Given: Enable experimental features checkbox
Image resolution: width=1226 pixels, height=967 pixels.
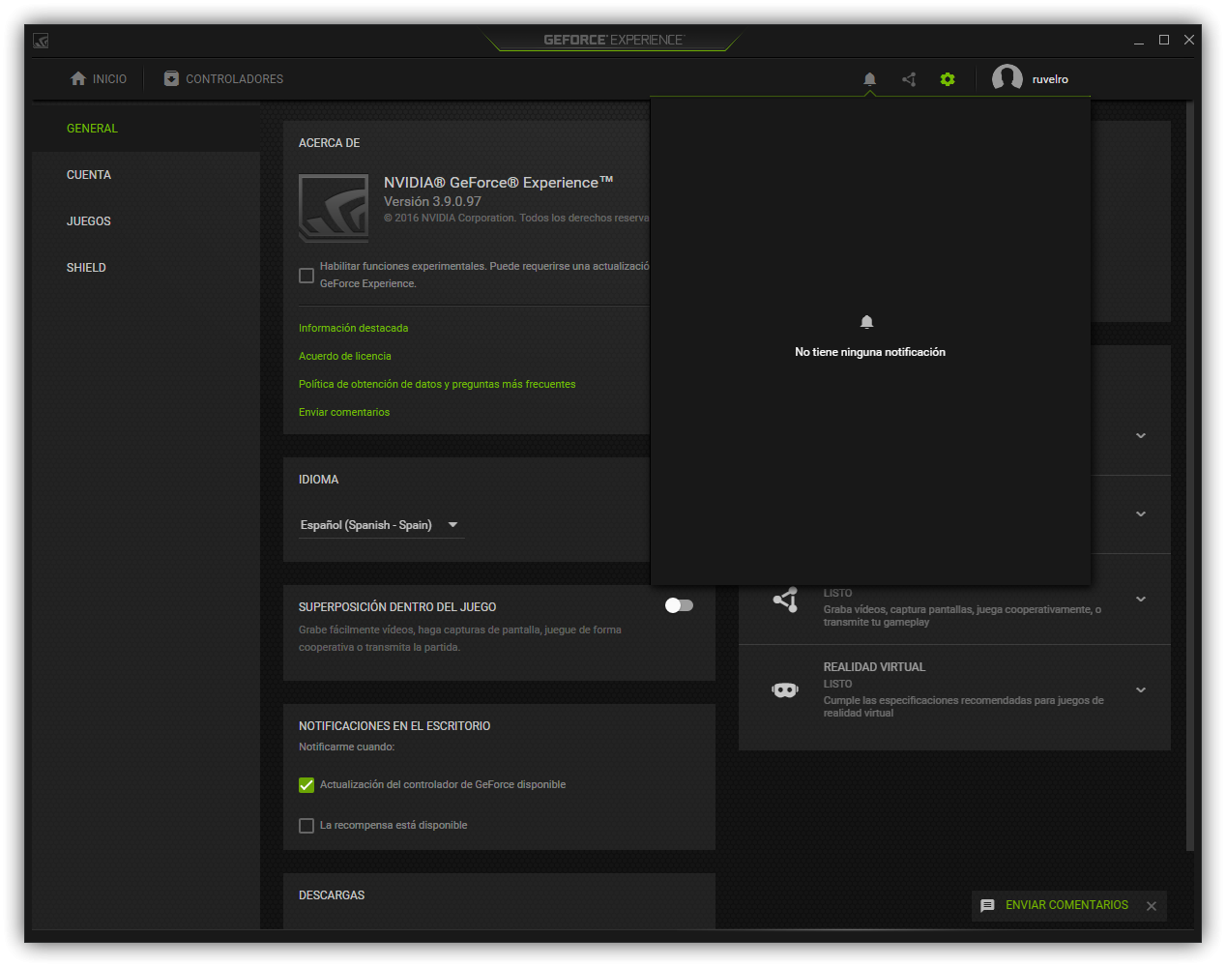Looking at the screenshot, I should click(x=306, y=276).
